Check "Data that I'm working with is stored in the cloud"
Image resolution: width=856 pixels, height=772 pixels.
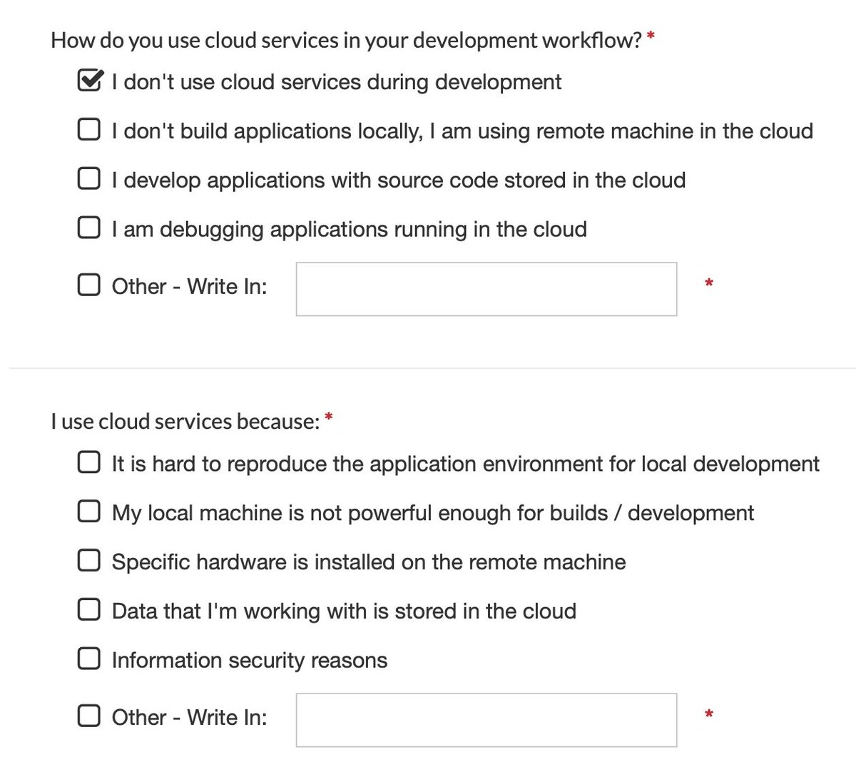tap(88, 611)
